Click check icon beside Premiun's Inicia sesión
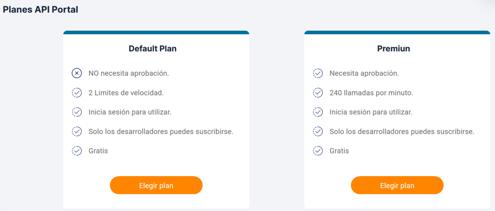495x211 pixels. 318,112
